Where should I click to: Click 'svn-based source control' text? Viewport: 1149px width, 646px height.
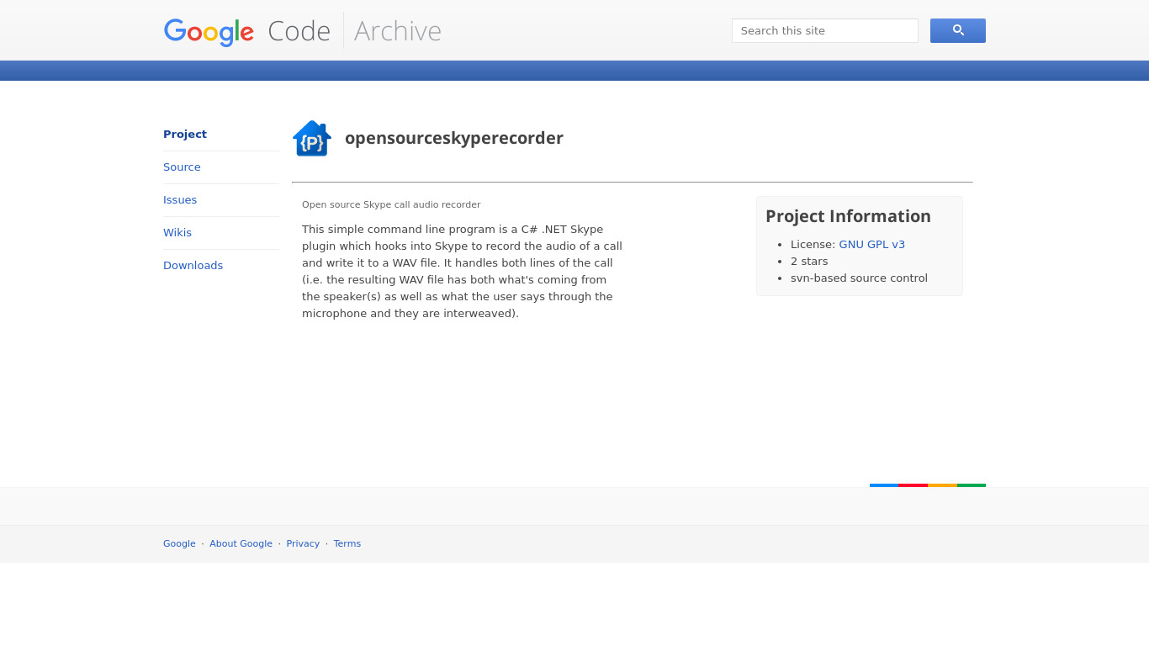pos(859,278)
